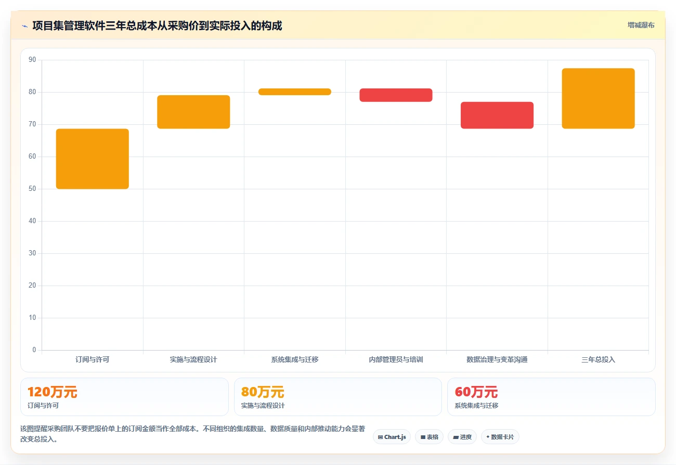Click the lightning icon beside the title

pyautogui.click(x=24, y=25)
